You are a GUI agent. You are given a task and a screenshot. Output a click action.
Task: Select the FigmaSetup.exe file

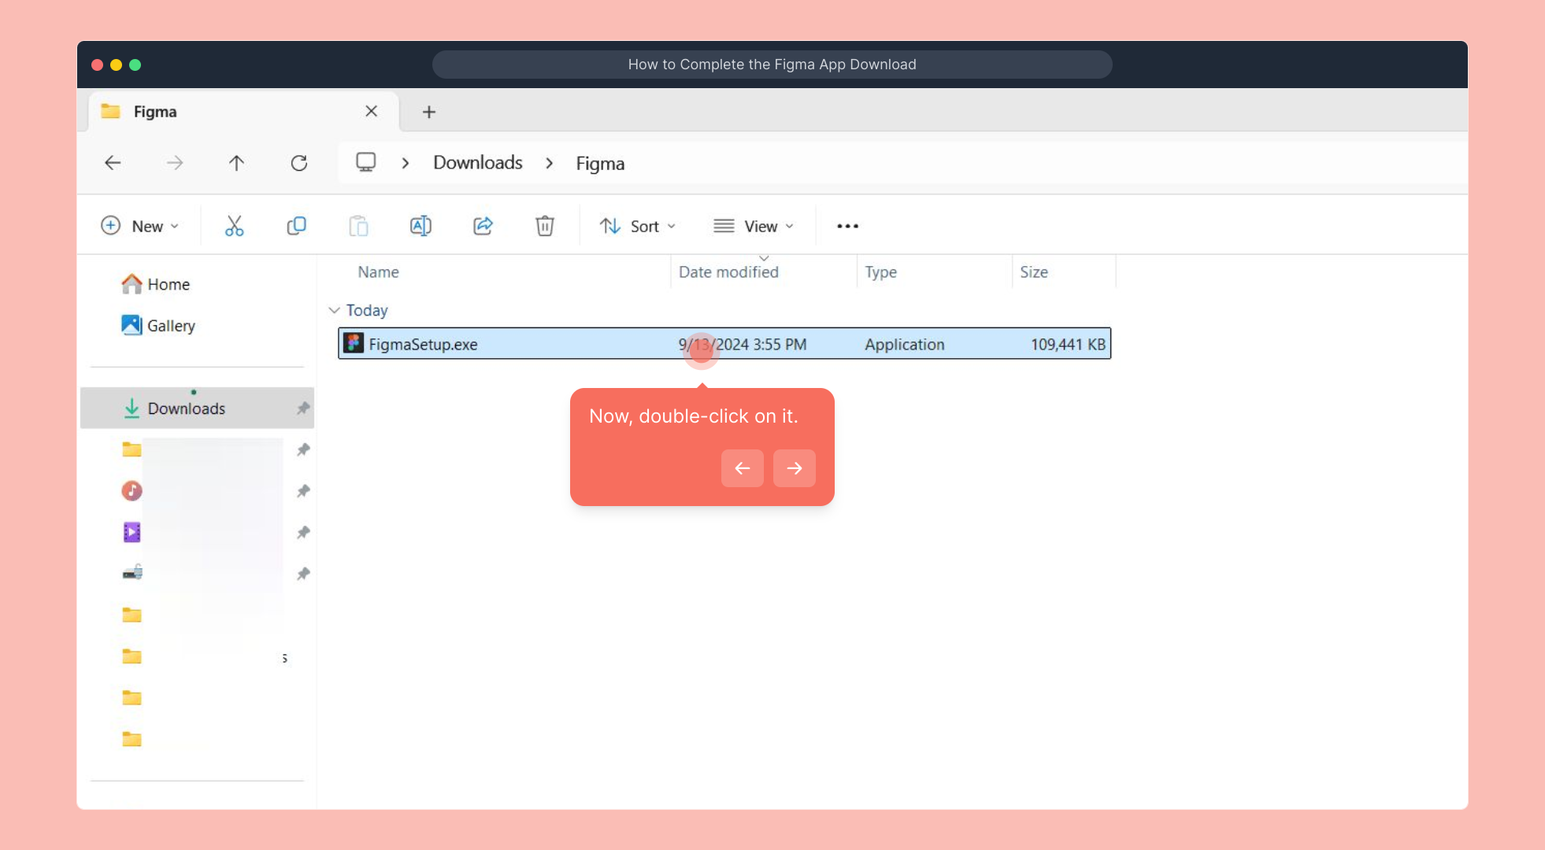423,344
